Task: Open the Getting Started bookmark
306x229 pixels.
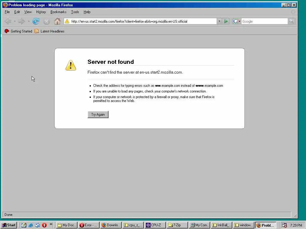Action: (x=18, y=31)
